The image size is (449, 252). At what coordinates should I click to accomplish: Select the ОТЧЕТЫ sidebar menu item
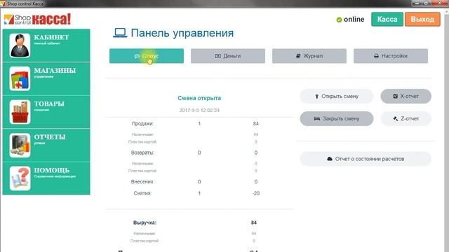click(x=46, y=145)
